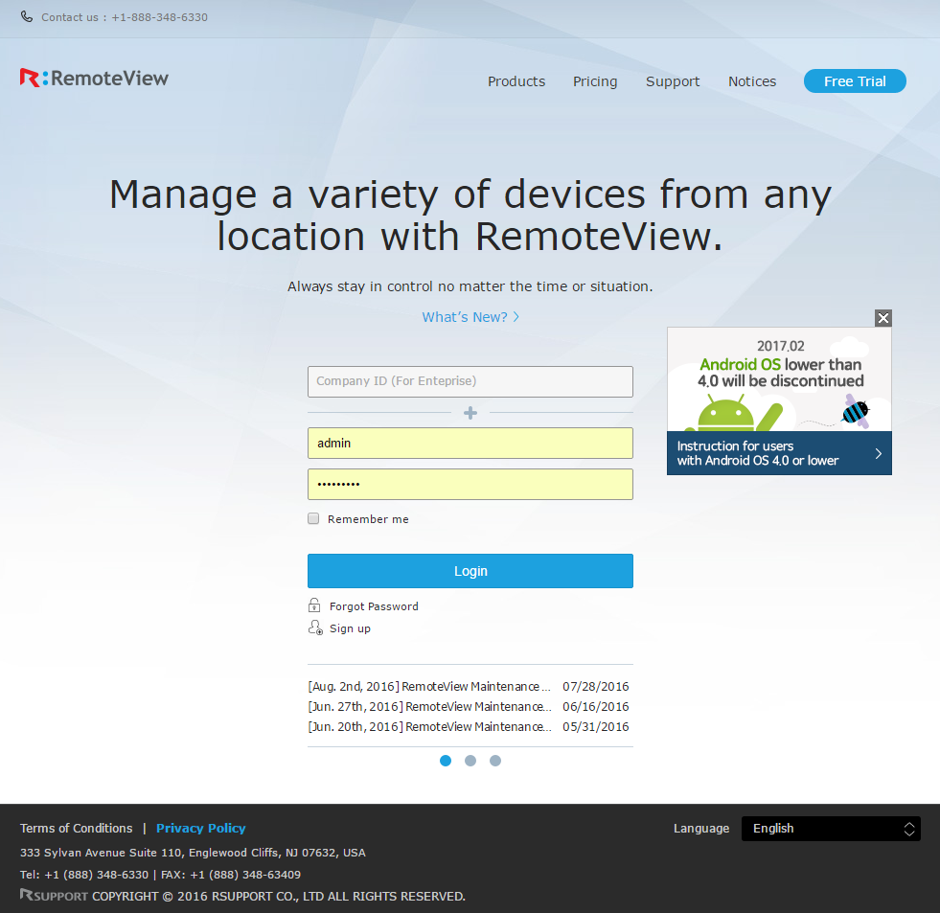This screenshot has height=913, width=940.
Task: Open the Products menu
Action: (516, 81)
